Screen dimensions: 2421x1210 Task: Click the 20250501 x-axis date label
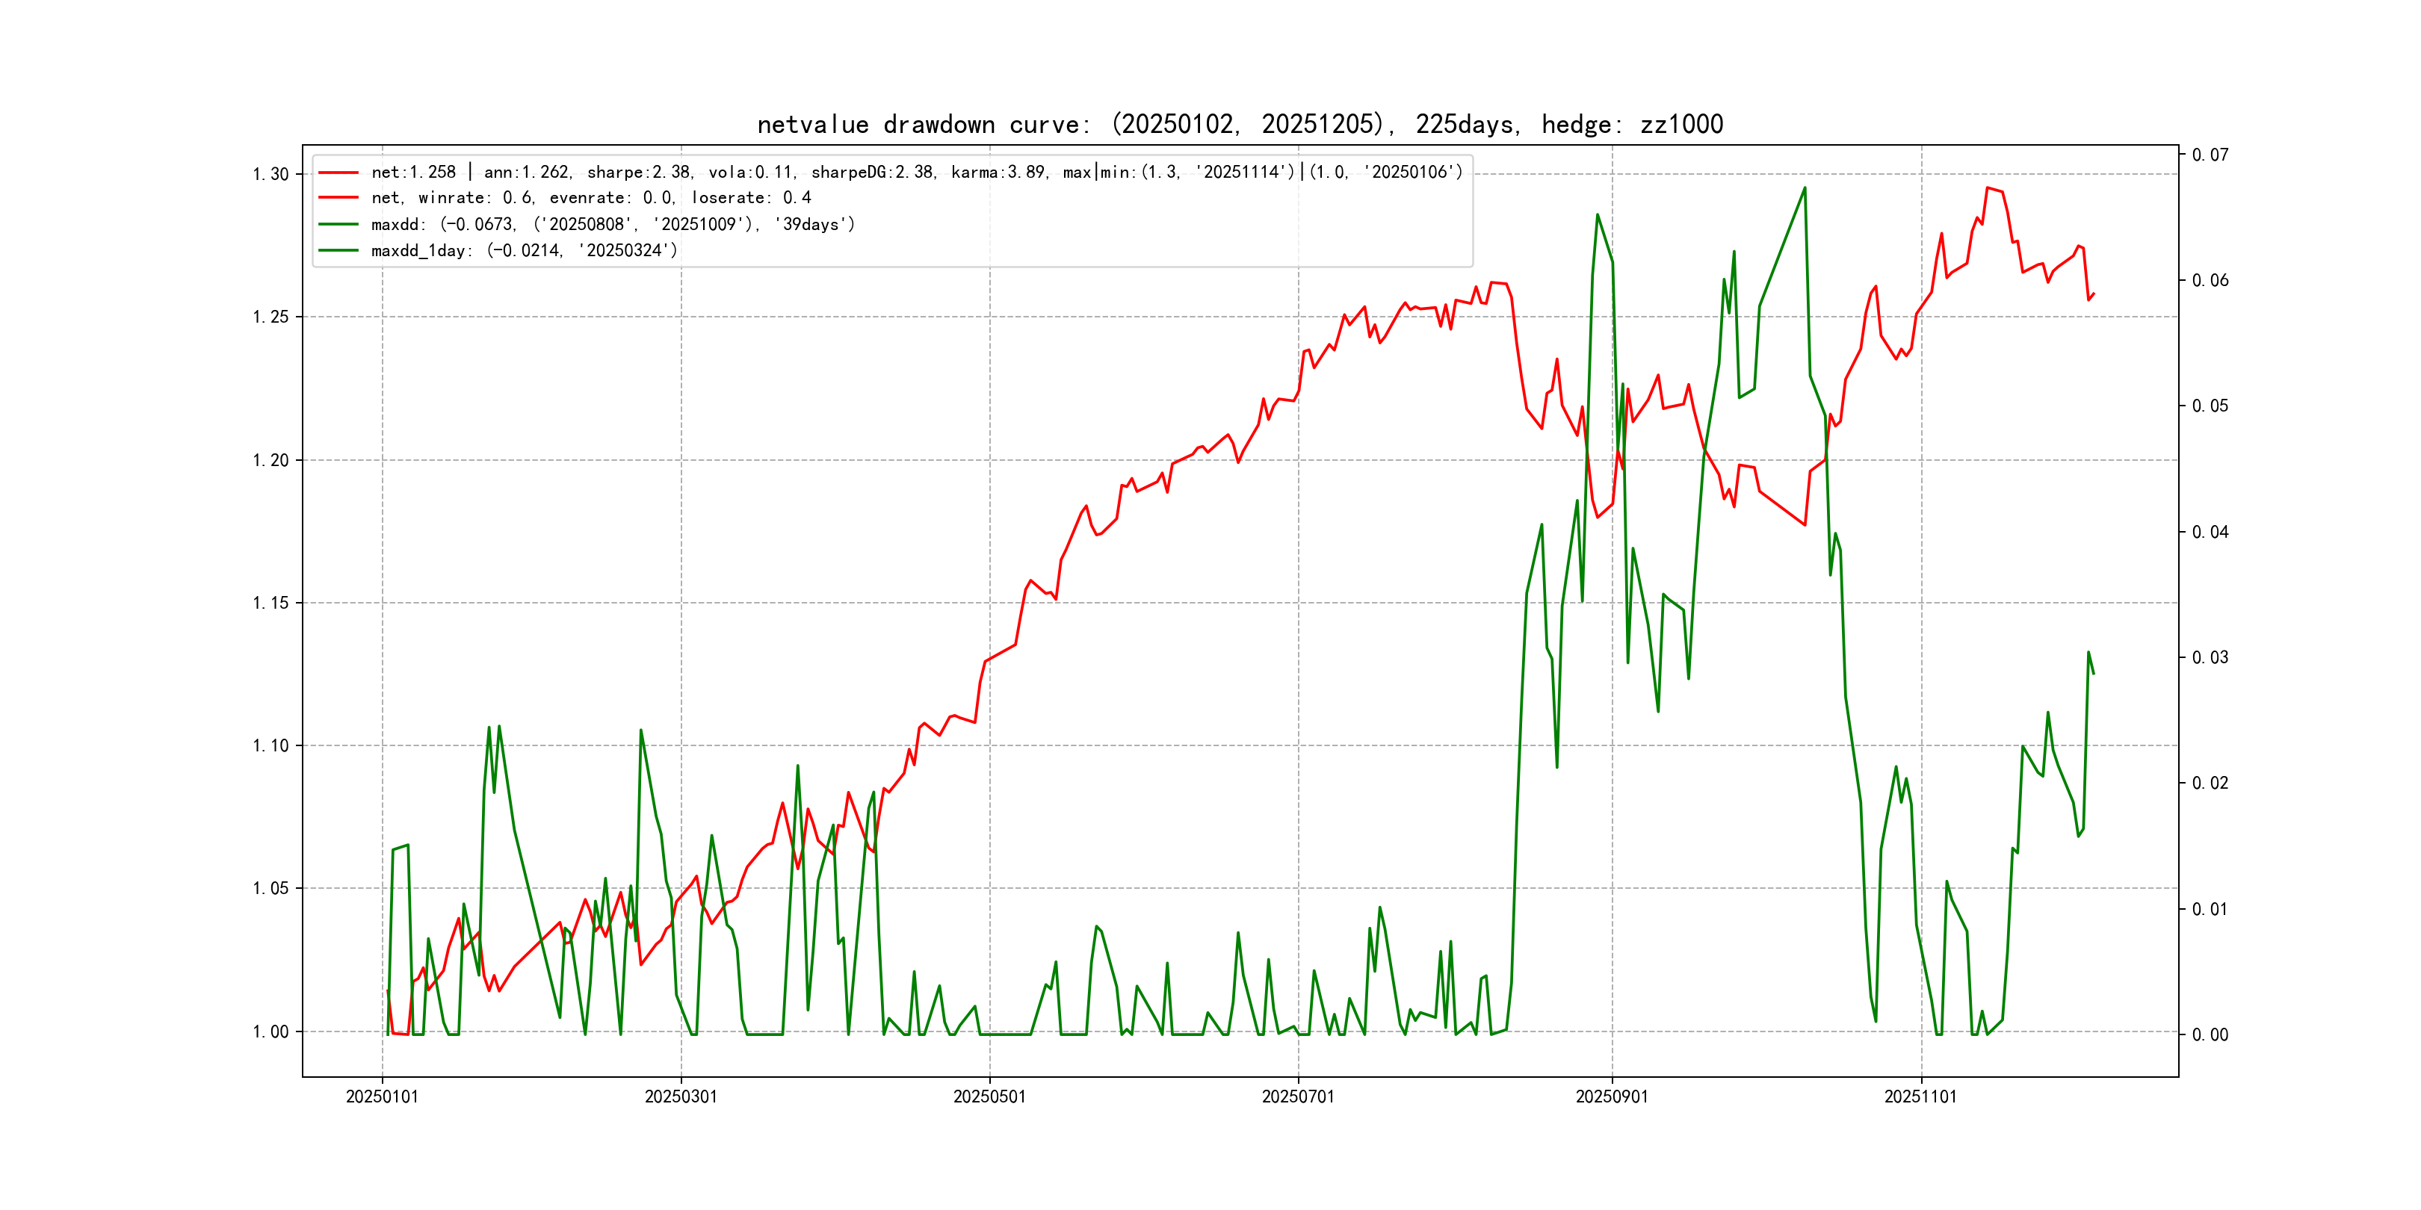(x=989, y=1097)
